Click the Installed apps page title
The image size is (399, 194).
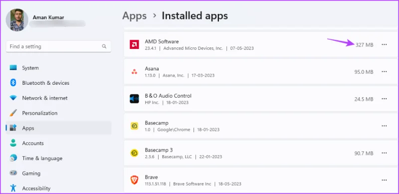pyautogui.click(x=195, y=16)
